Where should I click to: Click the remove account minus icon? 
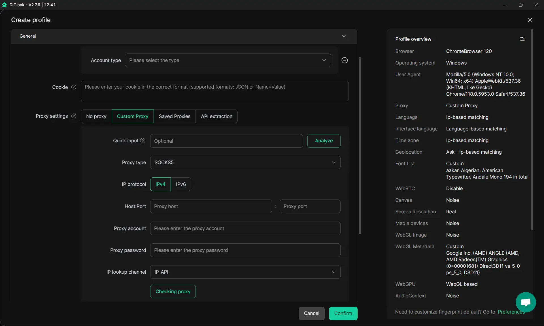(345, 60)
